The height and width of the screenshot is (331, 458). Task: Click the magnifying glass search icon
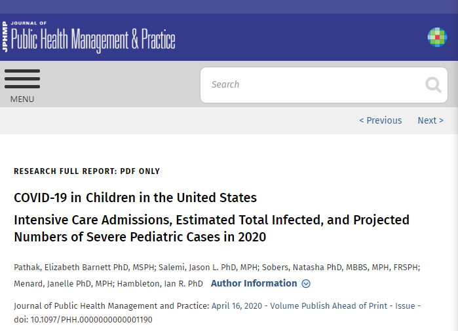[x=433, y=85]
